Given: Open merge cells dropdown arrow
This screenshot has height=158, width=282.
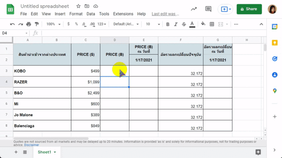Looking at the screenshot, I should click(227, 24).
